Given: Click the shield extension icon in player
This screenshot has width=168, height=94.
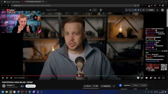Looking at the screenshot, I should 138,78.
